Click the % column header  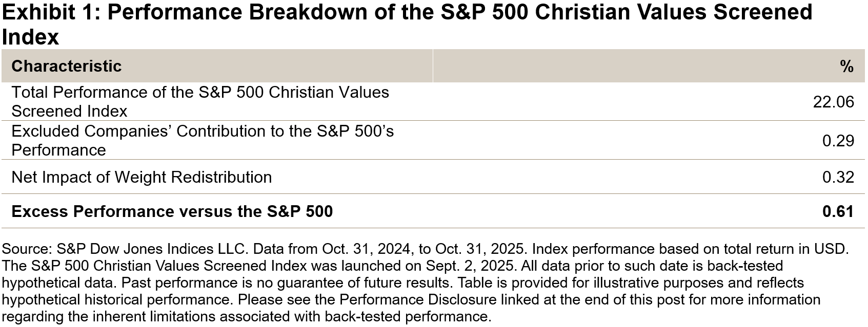846,66
